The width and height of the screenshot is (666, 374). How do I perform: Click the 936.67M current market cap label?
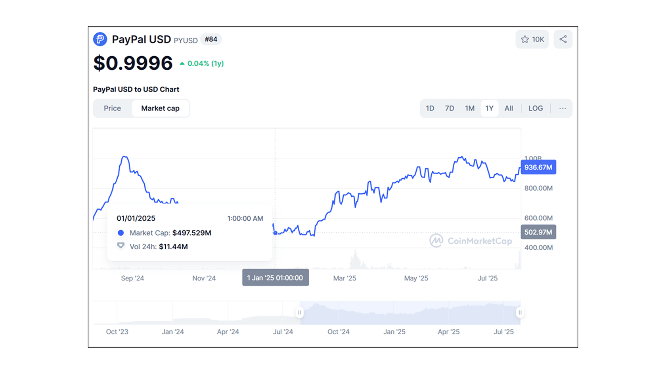click(x=538, y=167)
